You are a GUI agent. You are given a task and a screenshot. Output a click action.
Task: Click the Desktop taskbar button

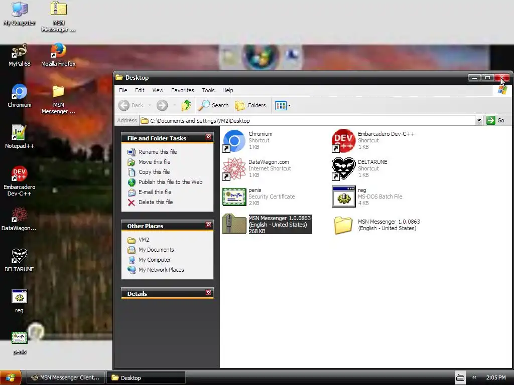tap(146, 377)
